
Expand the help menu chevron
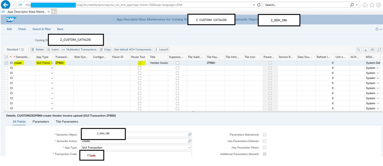point(380,29)
